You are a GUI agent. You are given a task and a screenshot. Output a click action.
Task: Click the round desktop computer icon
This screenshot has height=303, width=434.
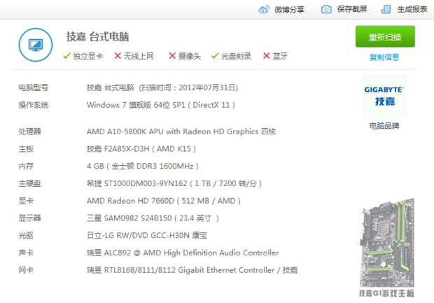36,45
